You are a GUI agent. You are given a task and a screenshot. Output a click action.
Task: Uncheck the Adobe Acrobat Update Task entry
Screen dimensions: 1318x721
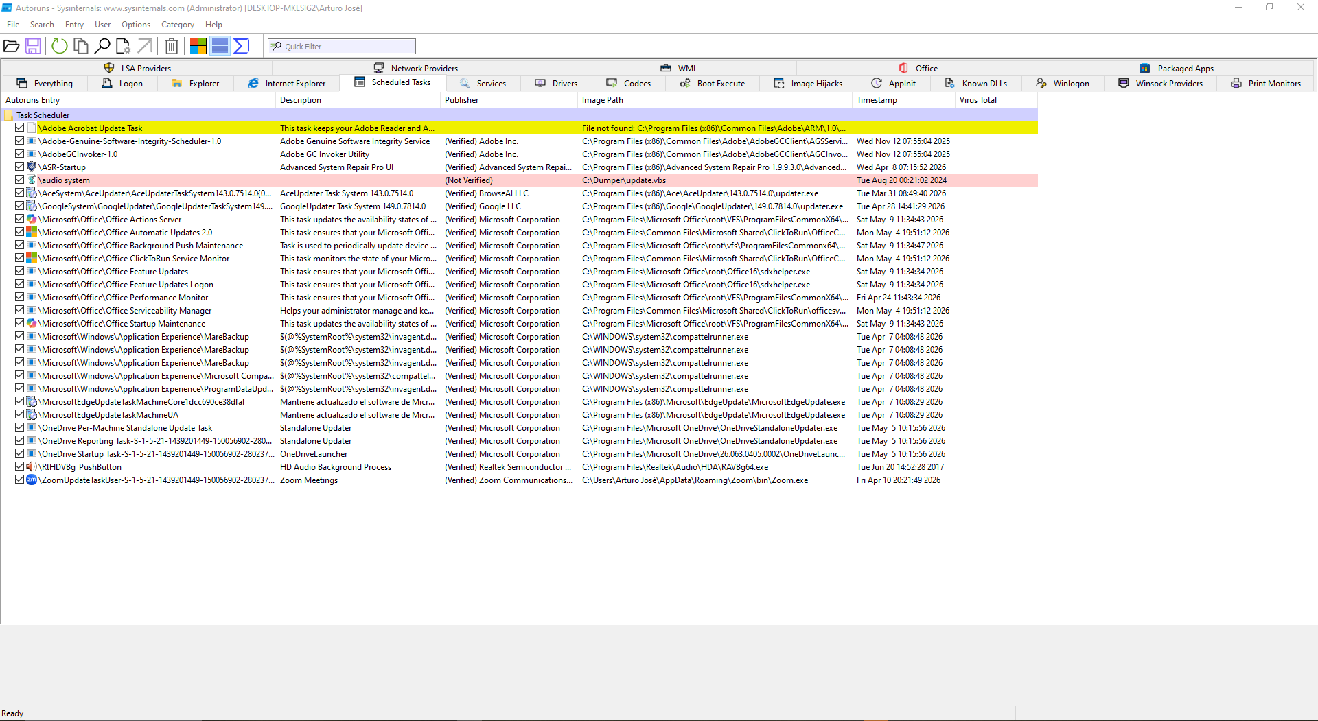(x=20, y=128)
